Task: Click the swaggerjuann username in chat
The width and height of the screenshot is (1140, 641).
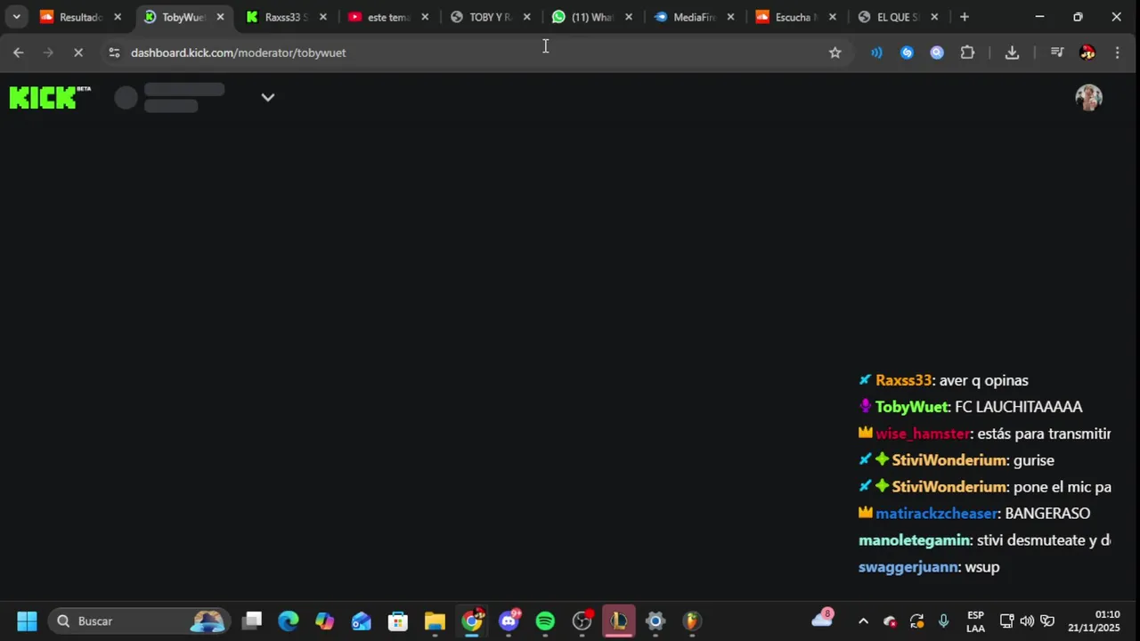Action: pyautogui.click(x=908, y=567)
